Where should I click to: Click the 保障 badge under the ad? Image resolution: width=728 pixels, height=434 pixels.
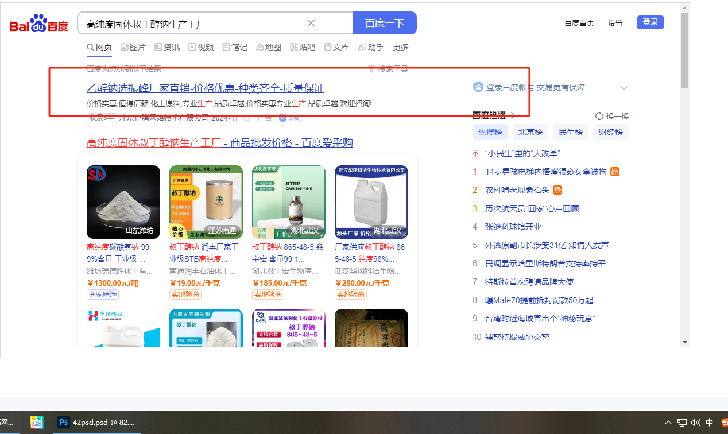tap(291, 118)
